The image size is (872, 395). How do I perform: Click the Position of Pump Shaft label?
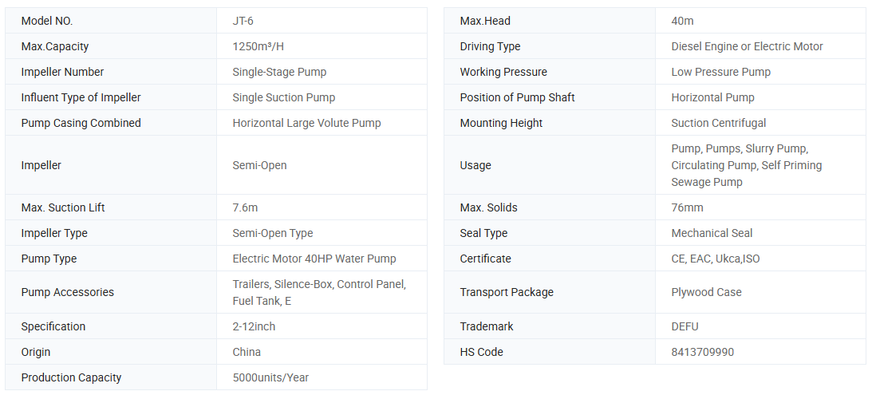point(517,97)
